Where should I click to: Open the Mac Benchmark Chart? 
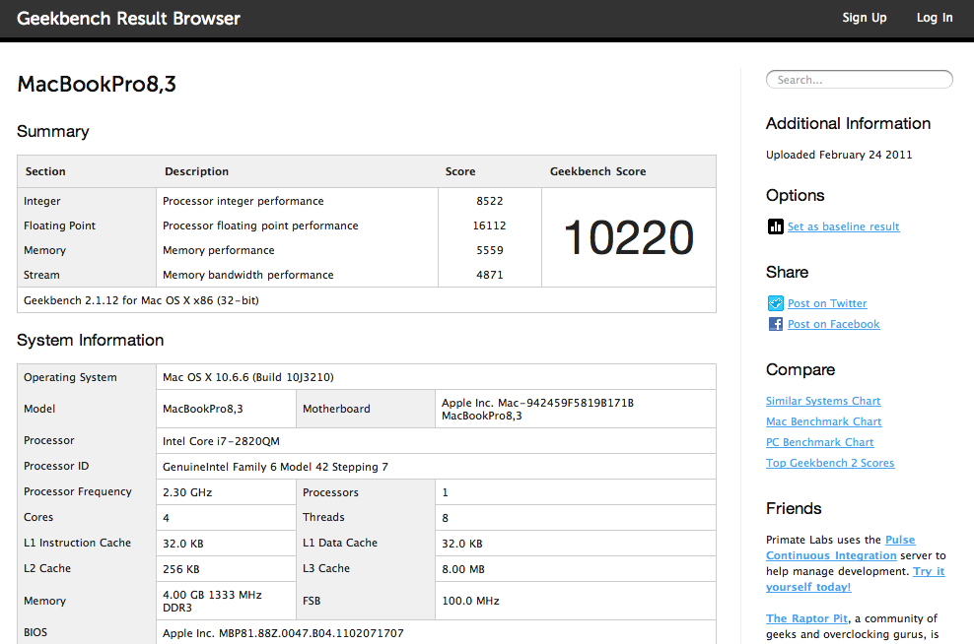[824, 421]
